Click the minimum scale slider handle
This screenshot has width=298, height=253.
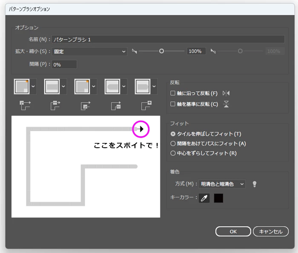tap(161, 51)
